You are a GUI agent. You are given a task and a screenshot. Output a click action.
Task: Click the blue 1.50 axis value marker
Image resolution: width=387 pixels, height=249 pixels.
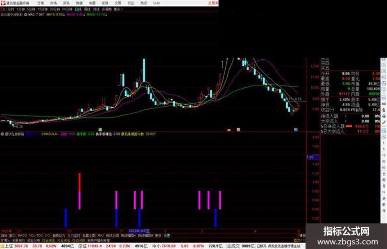click(313, 157)
